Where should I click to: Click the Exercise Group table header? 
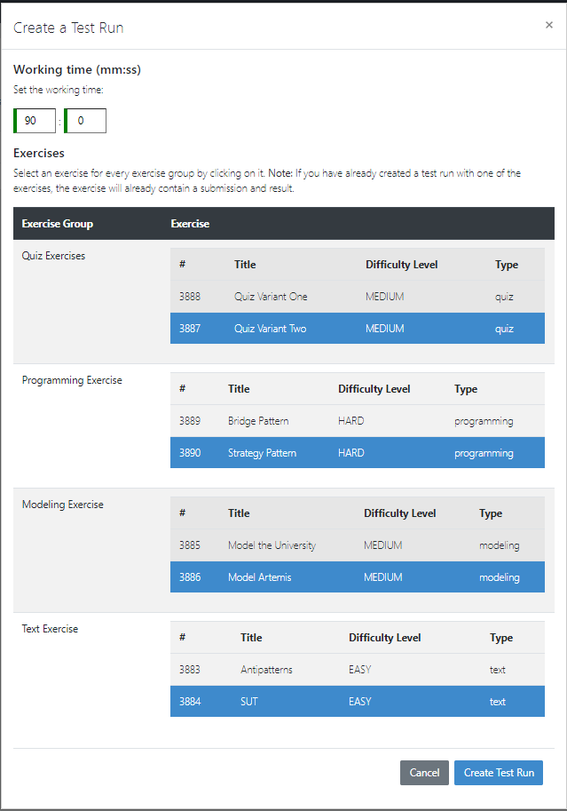point(58,223)
